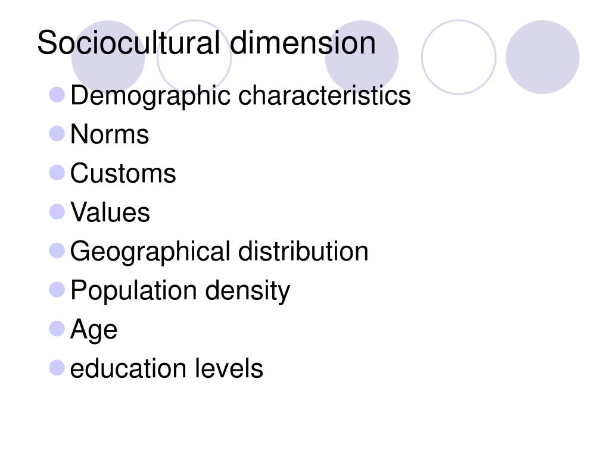
Task: Click bullet dot beside Customs
Action: [x=57, y=173]
